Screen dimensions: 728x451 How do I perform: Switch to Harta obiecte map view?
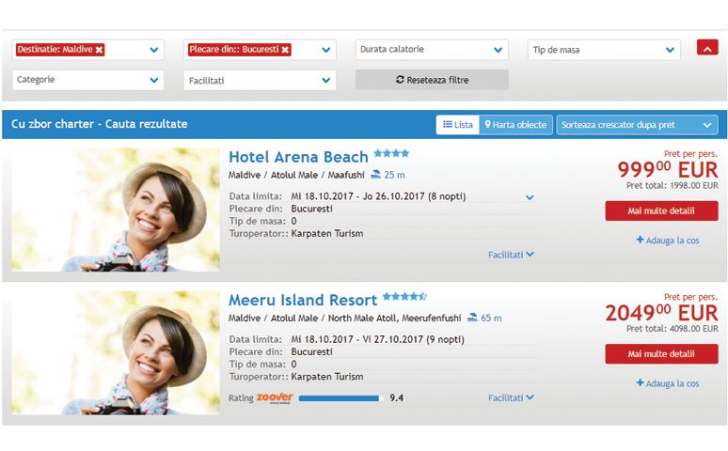point(516,124)
